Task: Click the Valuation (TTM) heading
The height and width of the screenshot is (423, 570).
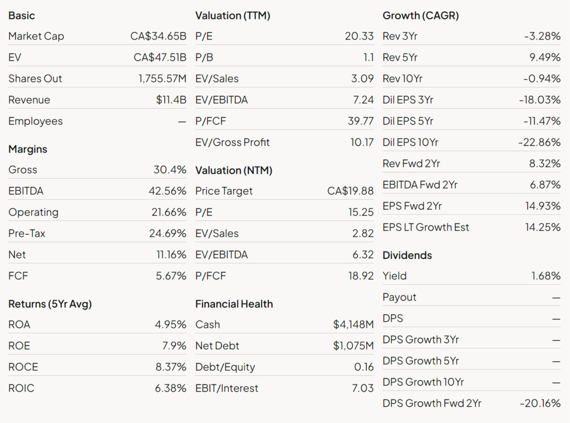Action: coord(233,16)
